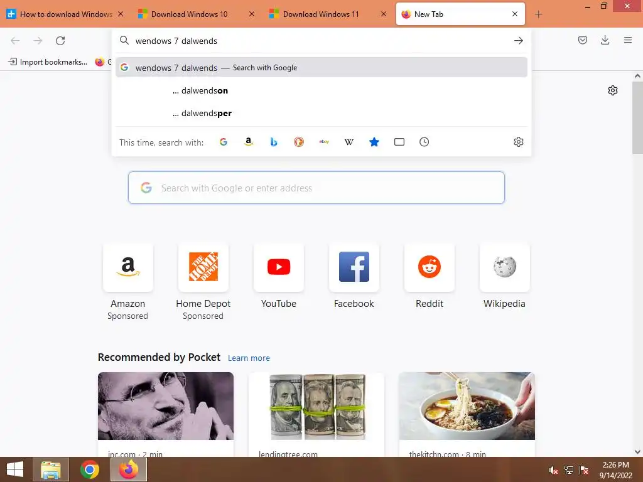Search history using the clock icon
This screenshot has width=643, height=482.
tap(424, 142)
